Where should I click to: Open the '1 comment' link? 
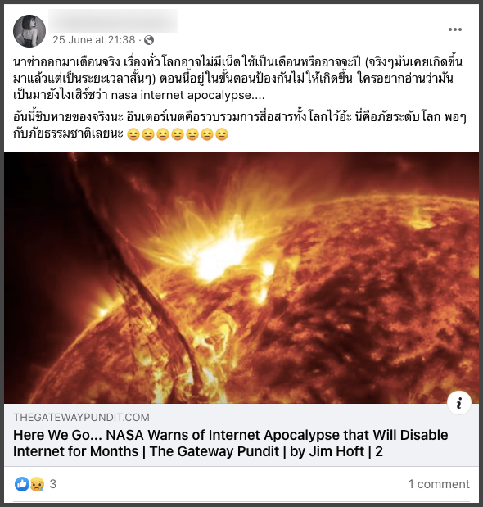(x=439, y=484)
